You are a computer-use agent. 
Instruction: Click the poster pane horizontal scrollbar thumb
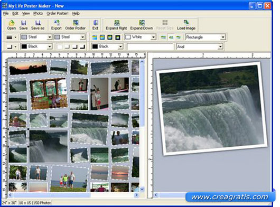tap(51, 195)
